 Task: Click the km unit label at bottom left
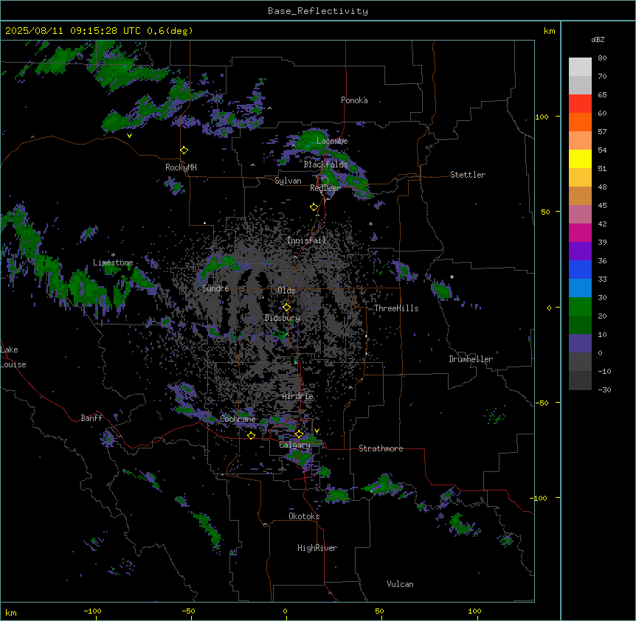11,612
